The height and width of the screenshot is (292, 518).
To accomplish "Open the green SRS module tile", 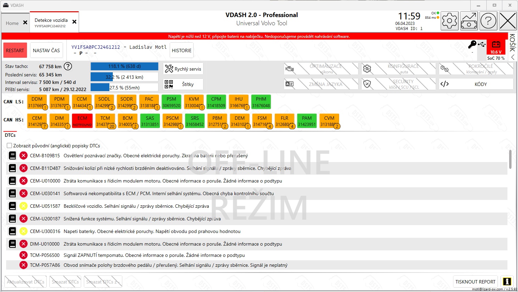I will coord(195,121).
